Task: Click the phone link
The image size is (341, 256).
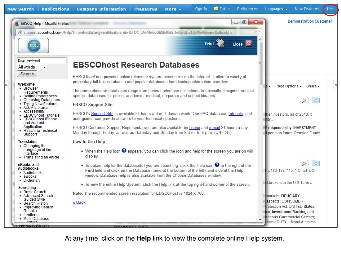Action: (194, 128)
